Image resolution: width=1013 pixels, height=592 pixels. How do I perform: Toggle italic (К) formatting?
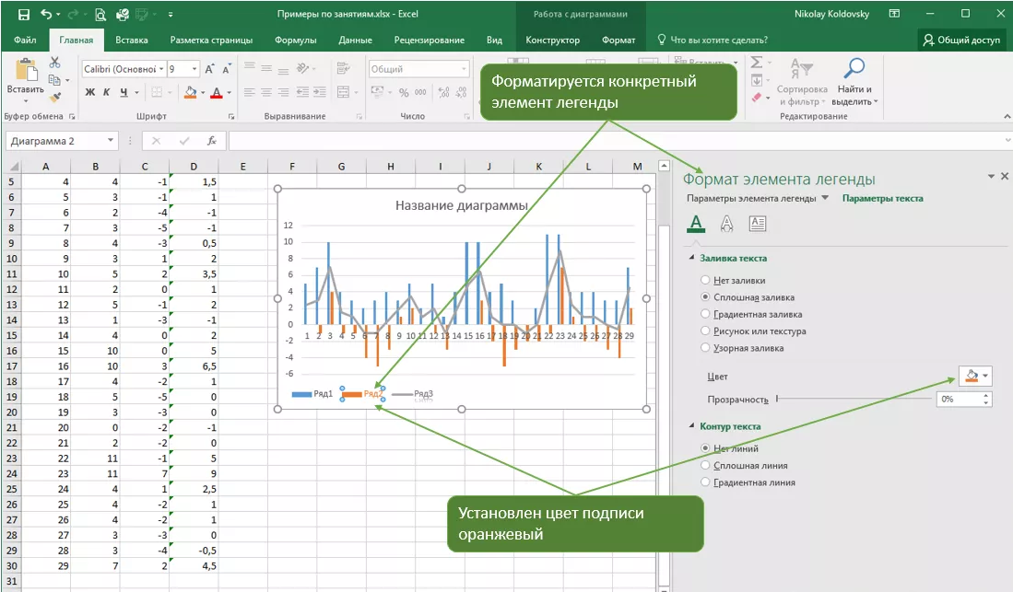(x=107, y=92)
